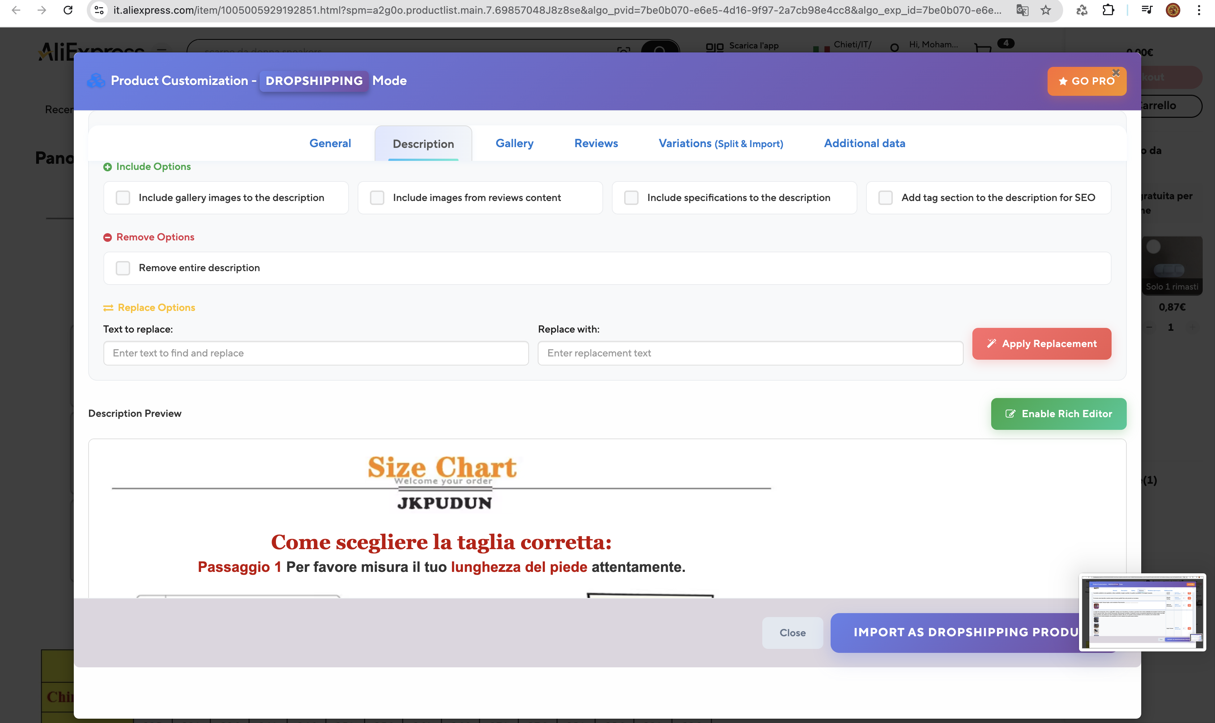Viewport: 1215px width, 723px height.
Task: Bookmark this page with the star icon
Action: (x=1045, y=10)
